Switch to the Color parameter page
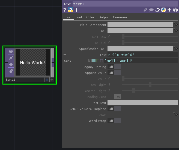Image resolution: width=179 pixels, height=150 pixels. (90, 17)
